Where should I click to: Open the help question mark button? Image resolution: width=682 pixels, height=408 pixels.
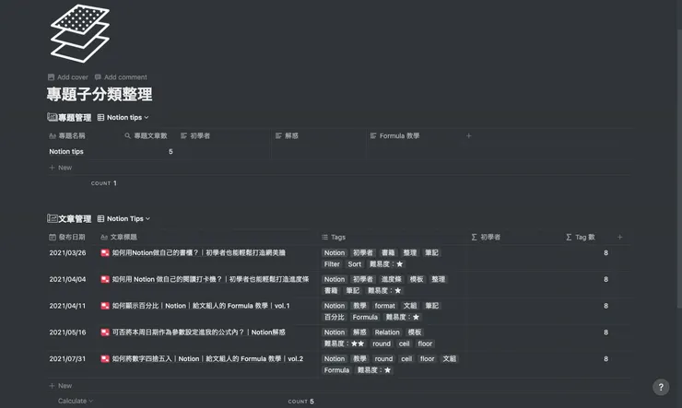[x=661, y=387]
